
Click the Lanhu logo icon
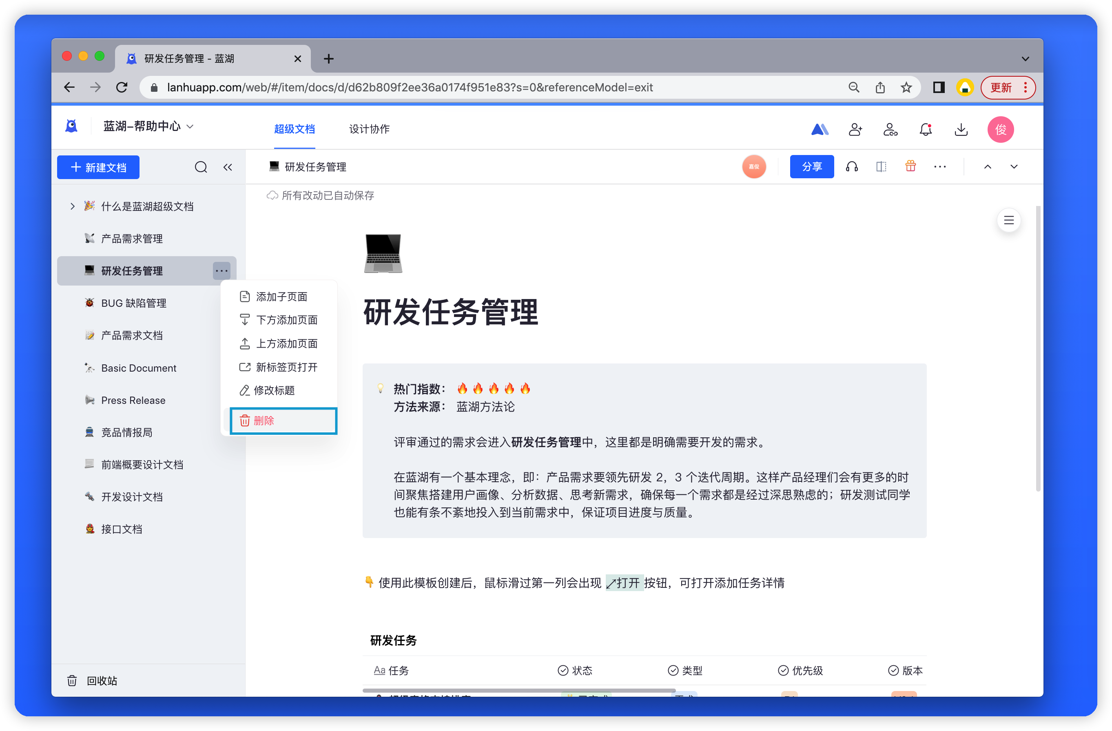click(x=71, y=126)
